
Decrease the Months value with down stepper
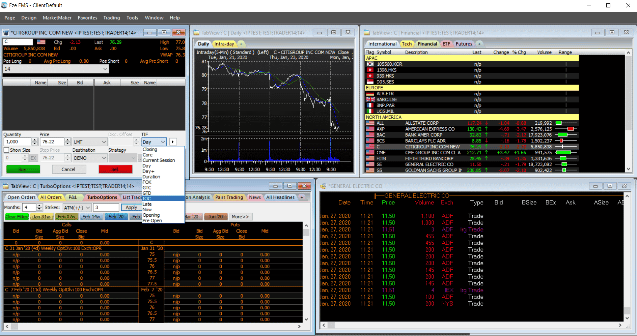click(39, 209)
